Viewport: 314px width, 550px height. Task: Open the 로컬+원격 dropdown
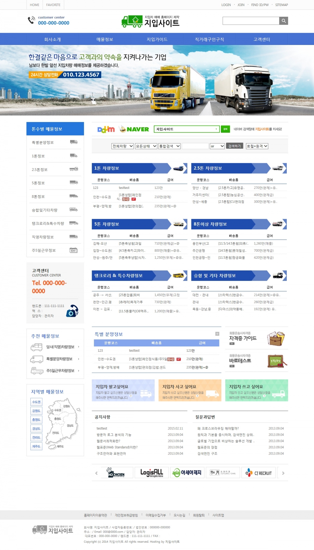click(257, 146)
